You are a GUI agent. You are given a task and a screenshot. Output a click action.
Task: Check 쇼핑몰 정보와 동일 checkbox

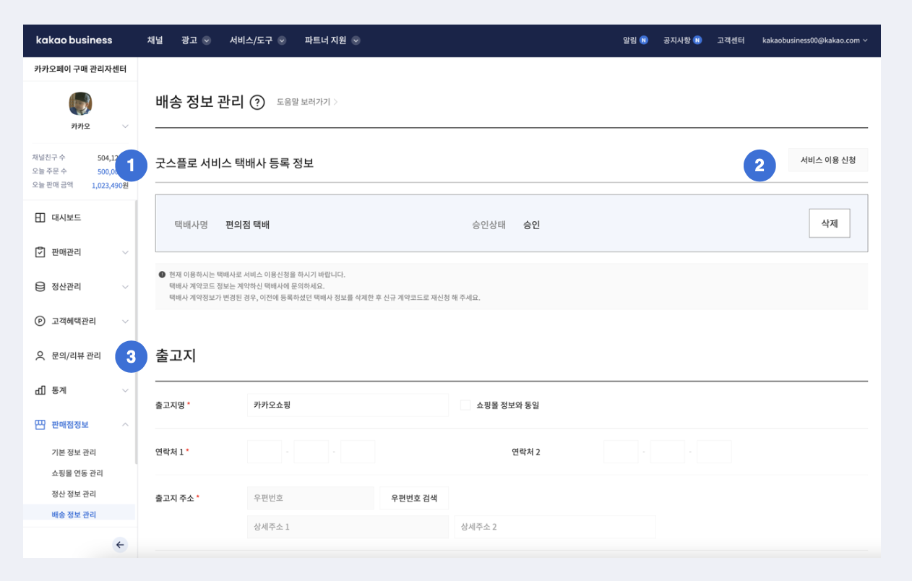point(465,405)
